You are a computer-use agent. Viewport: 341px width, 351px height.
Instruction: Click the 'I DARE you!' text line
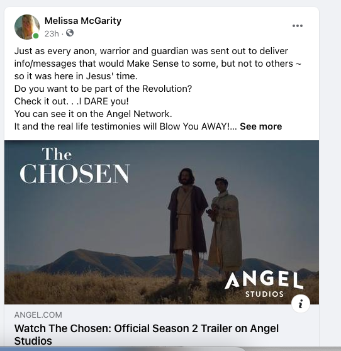[x=72, y=101]
